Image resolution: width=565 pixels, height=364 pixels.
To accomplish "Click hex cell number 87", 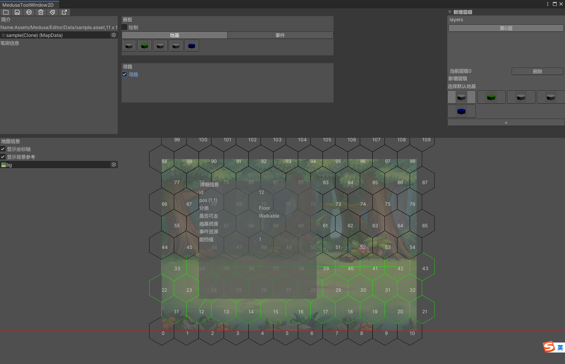I will [x=425, y=183].
